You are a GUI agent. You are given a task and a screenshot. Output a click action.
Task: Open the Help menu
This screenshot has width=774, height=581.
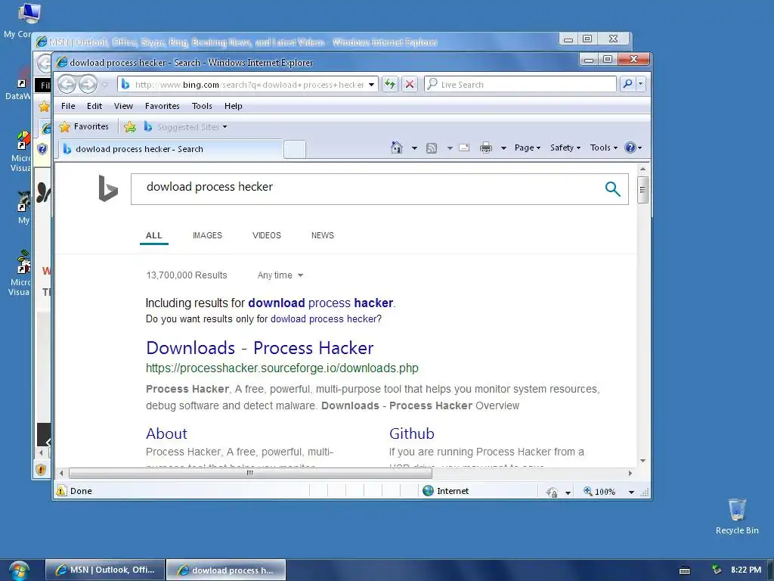click(233, 106)
